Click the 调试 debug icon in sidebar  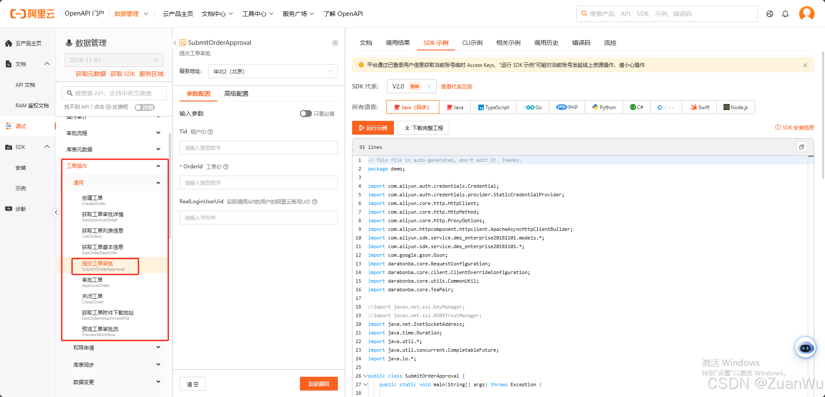[9, 126]
